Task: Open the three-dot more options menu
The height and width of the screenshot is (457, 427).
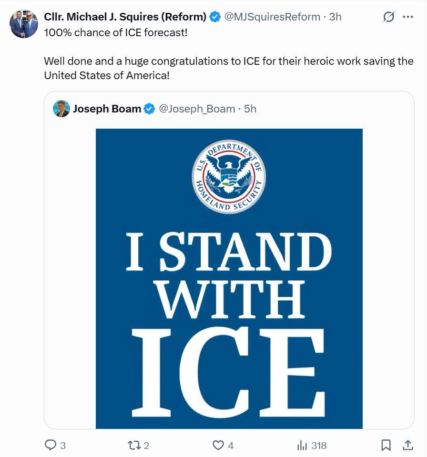Action: click(408, 17)
